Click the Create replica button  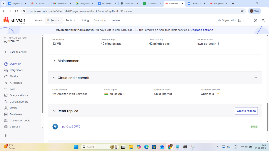246,111
